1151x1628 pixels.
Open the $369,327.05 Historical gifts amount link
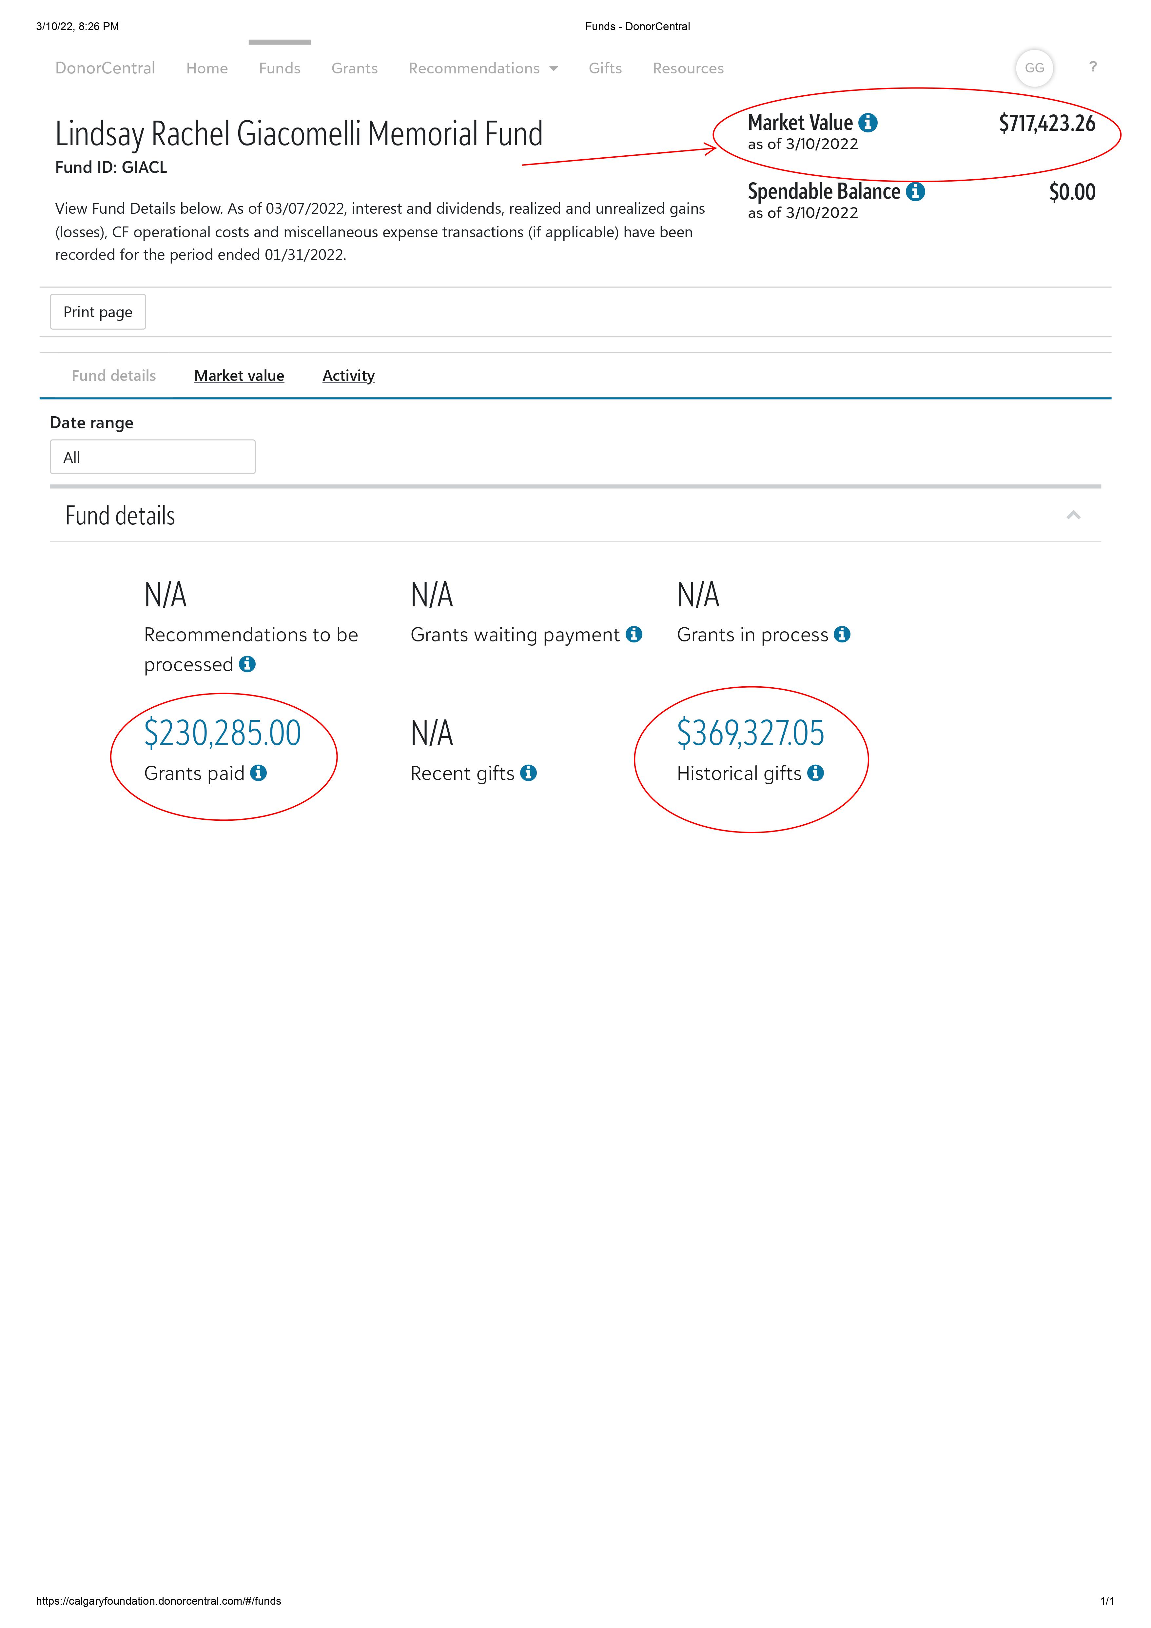pyautogui.click(x=750, y=733)
